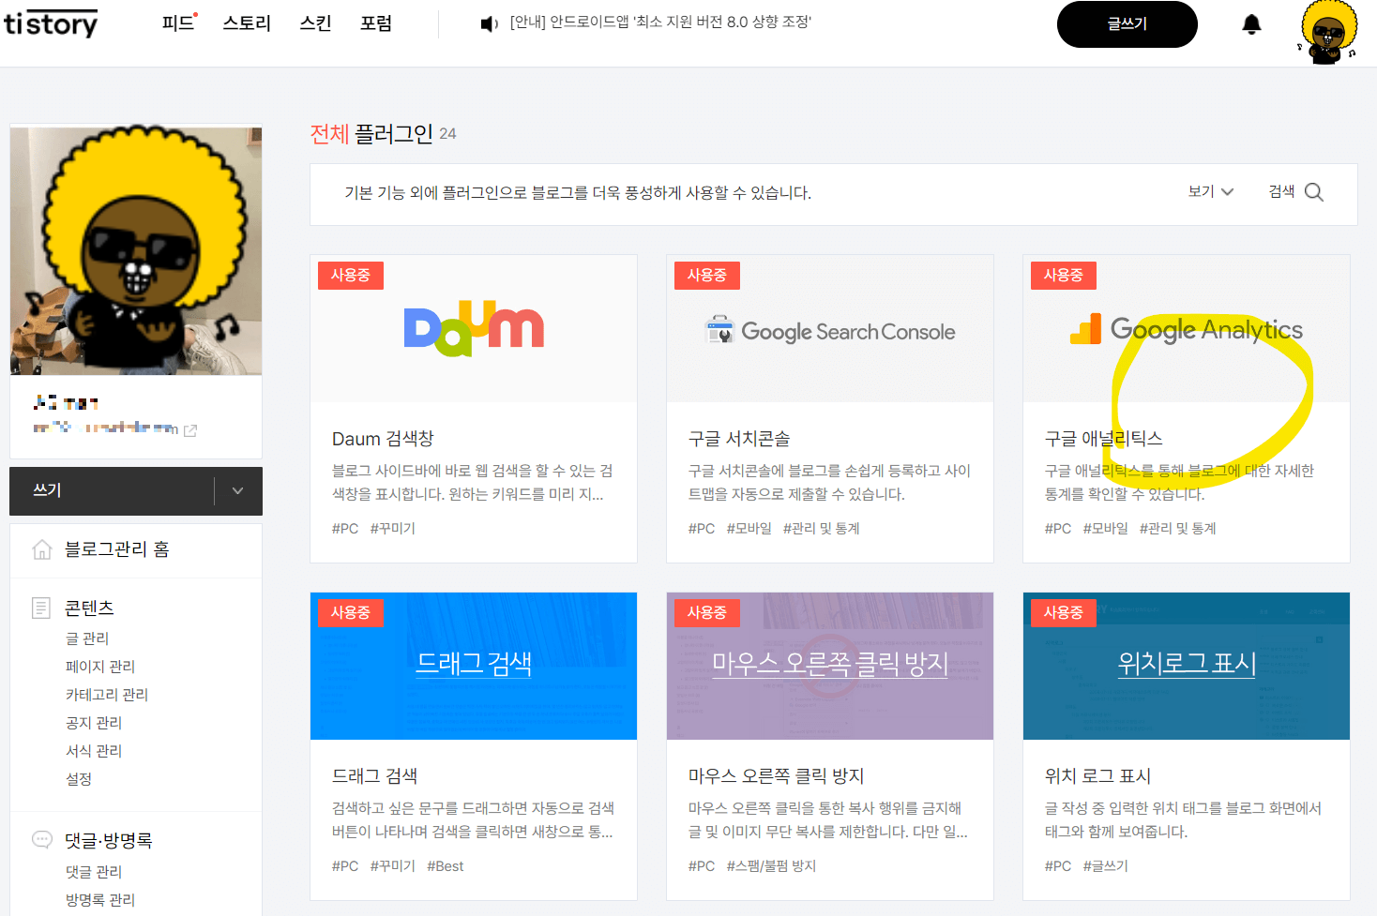Open 서식 관리 in sidebar
Image resolution: width=1377 pixels, height=916 pixels.
pos(94,751)
